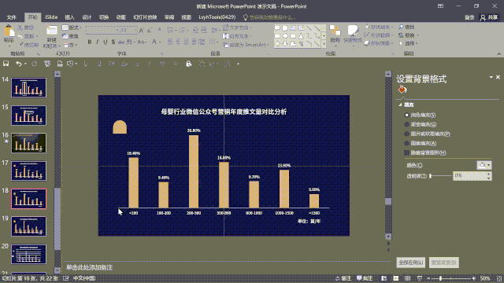Click the lock icon in quick access toolbar
Screen dimensions: 504x283
pyautogui.click(x=189, y=64)
